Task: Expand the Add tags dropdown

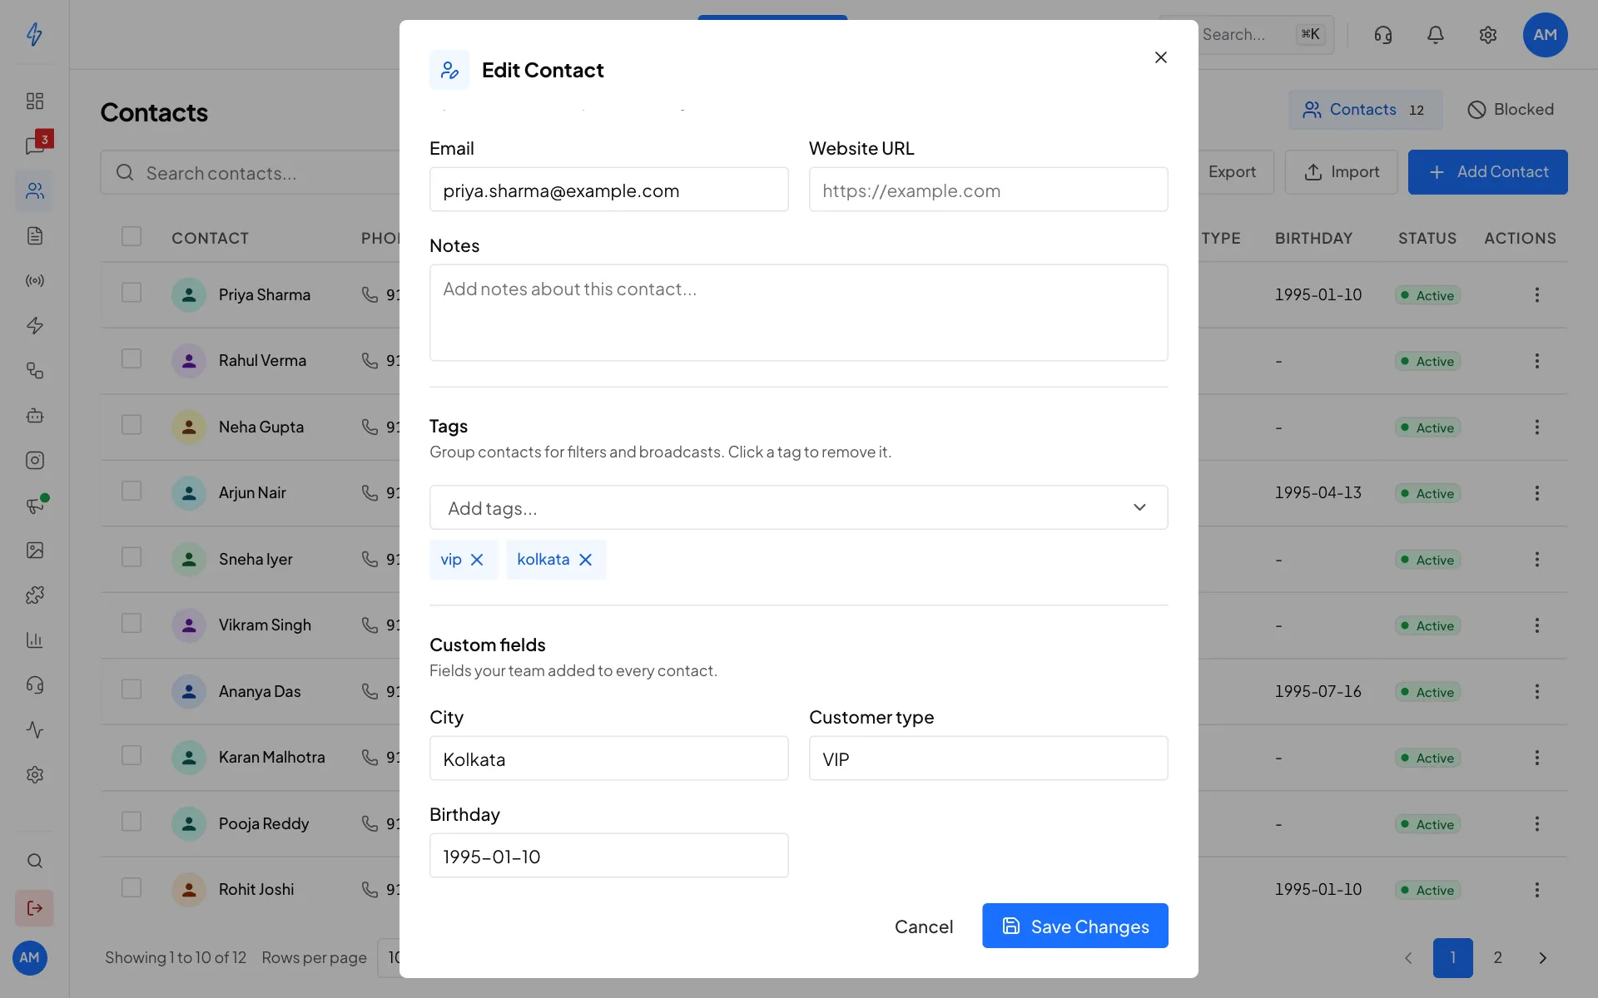Action: pos(799,507)
